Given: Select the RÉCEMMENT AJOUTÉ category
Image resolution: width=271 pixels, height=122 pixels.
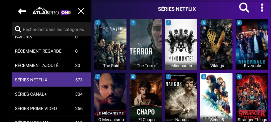Looking at the screenshot, I should 51,65.
